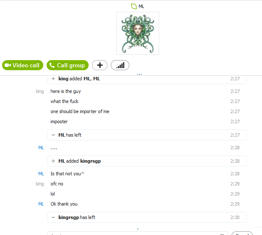Start a video call with the group

23,65
